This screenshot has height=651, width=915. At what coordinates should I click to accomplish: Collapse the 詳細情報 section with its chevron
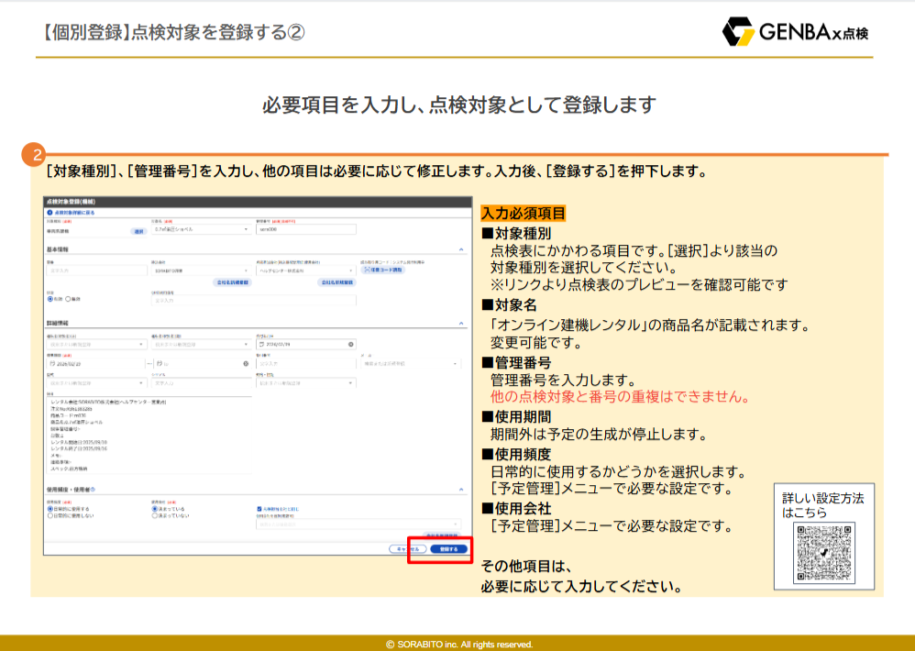[x=460, y=323]
